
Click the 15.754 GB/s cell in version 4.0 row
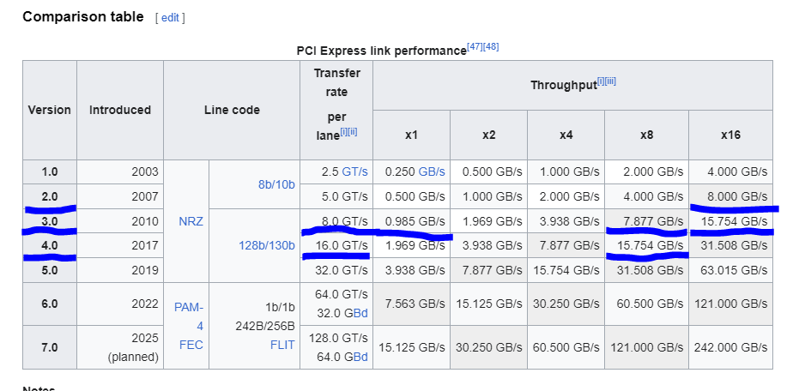pyautogui.click(x=646, y=246)
